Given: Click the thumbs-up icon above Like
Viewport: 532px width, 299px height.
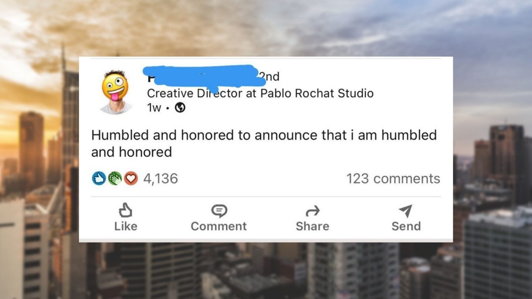Looking at the screenshot, I should (x=126, y=210).
